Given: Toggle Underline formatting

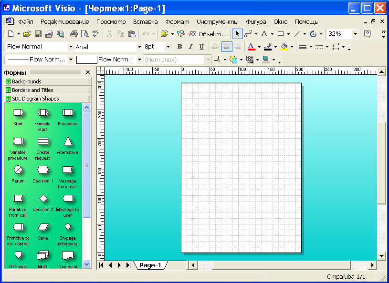Looking at the screenshot, I should coord(201,47).
